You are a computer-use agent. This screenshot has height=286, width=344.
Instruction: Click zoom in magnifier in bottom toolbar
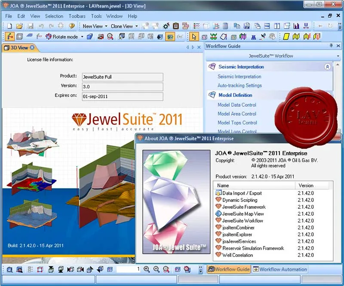pos(147,269)
